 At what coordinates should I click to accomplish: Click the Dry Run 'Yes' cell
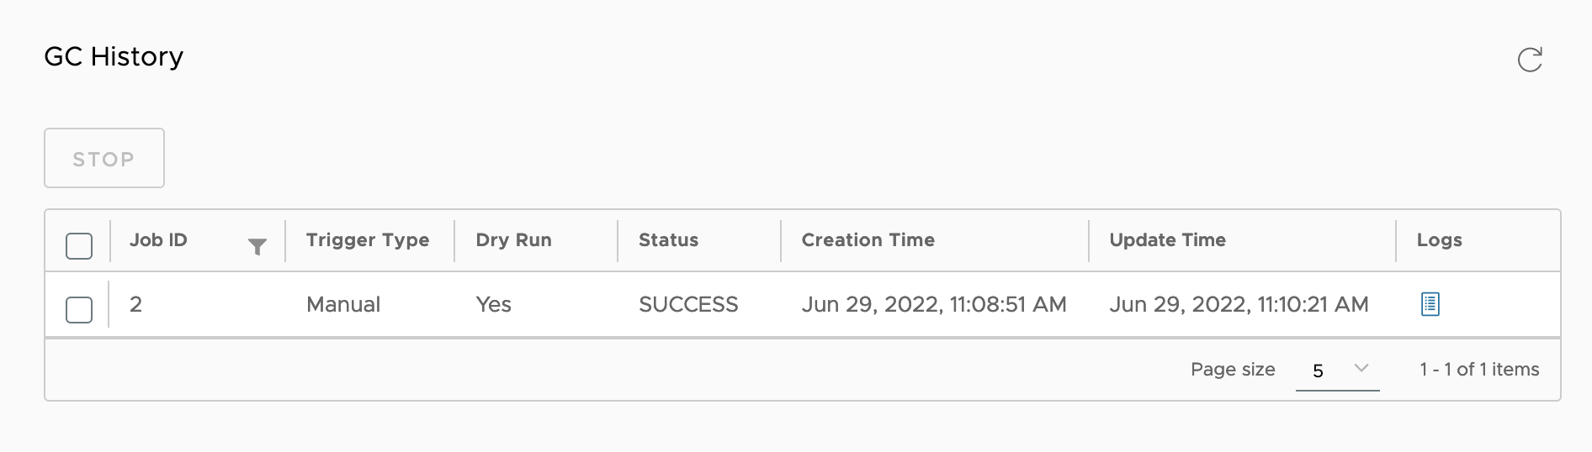493,304
